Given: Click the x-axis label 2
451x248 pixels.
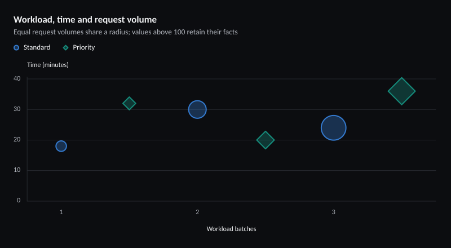Looking at the screenshot, I should tap(197, 212).
